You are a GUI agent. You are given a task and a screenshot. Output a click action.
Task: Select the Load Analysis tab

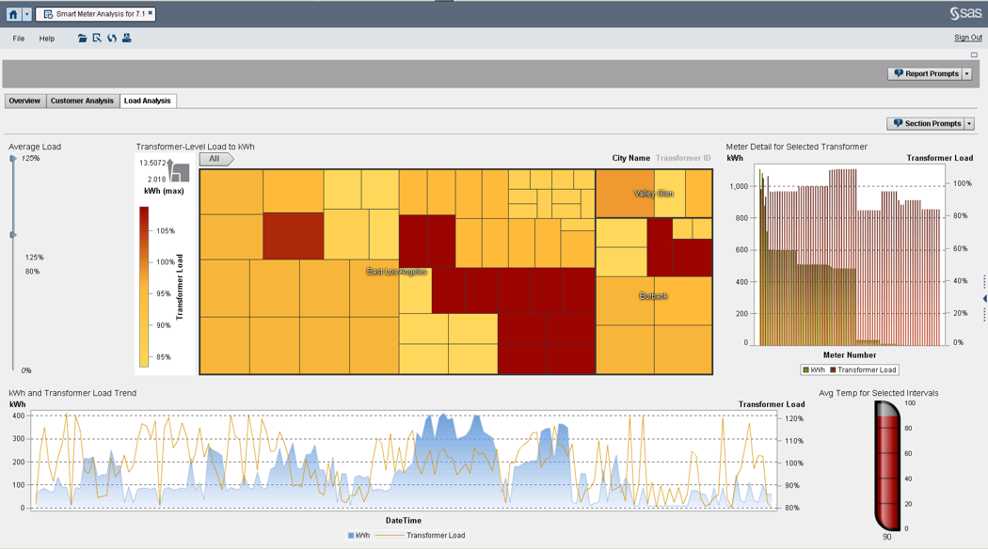tap(148, 101)
